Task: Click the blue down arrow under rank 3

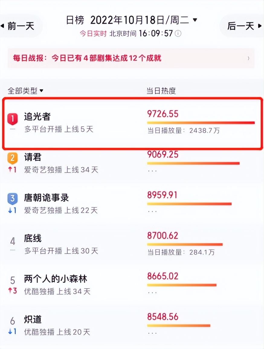Action: click(x=10, y=210)
